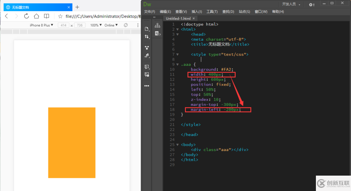Remove comment using the lower bubble icon

pyautogui.click(x=147, y=75)
